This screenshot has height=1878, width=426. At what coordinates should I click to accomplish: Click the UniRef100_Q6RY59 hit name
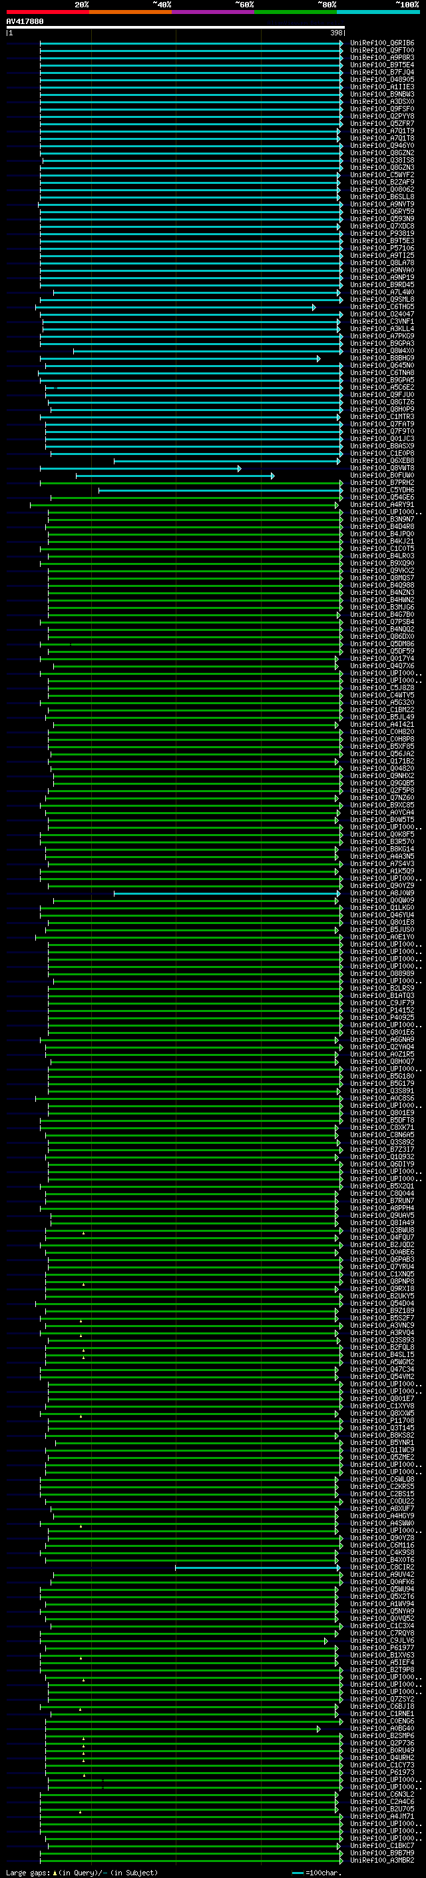click(x=381, y=211)
